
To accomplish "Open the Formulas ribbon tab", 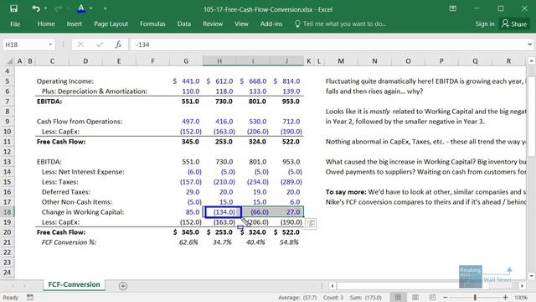I will [152, 24].
